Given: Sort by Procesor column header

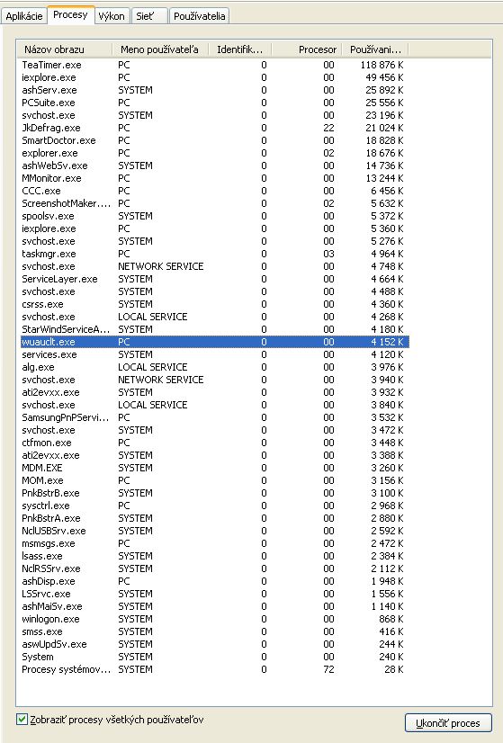Looking at the screenshot, I should pos(307,49).
